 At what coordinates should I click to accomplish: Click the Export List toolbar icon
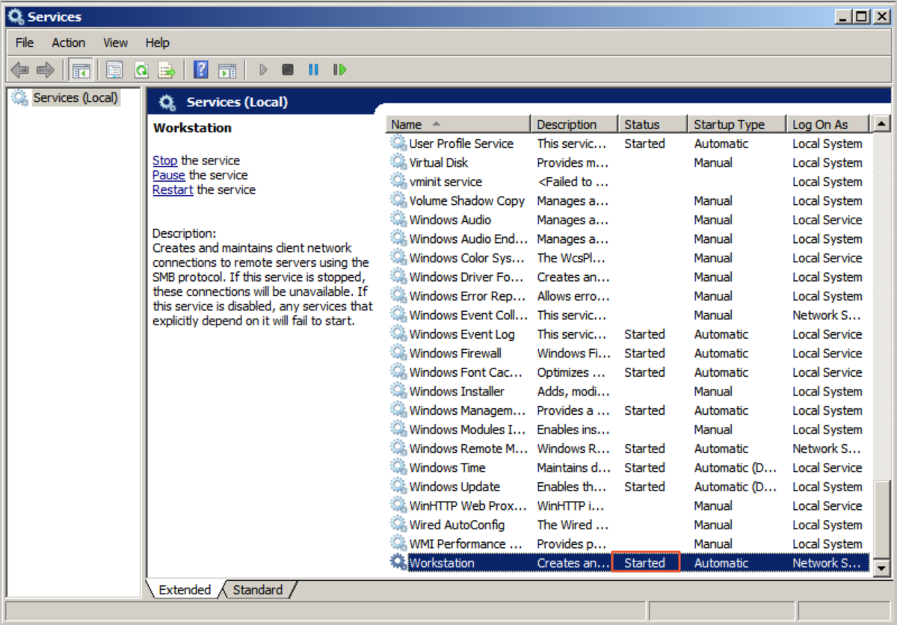pyautogui.click(x=167, y=70)
